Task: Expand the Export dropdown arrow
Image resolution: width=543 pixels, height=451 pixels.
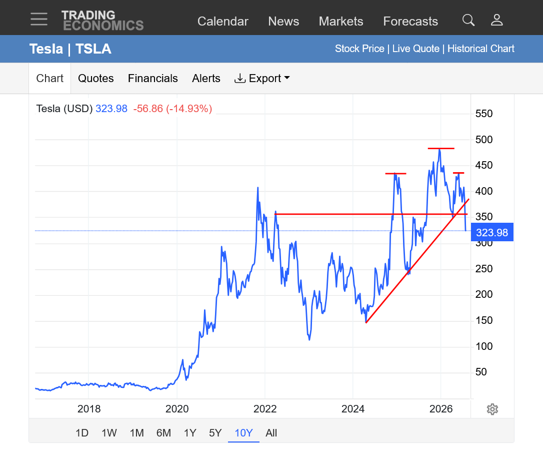Action: click(x=286, y=78)
